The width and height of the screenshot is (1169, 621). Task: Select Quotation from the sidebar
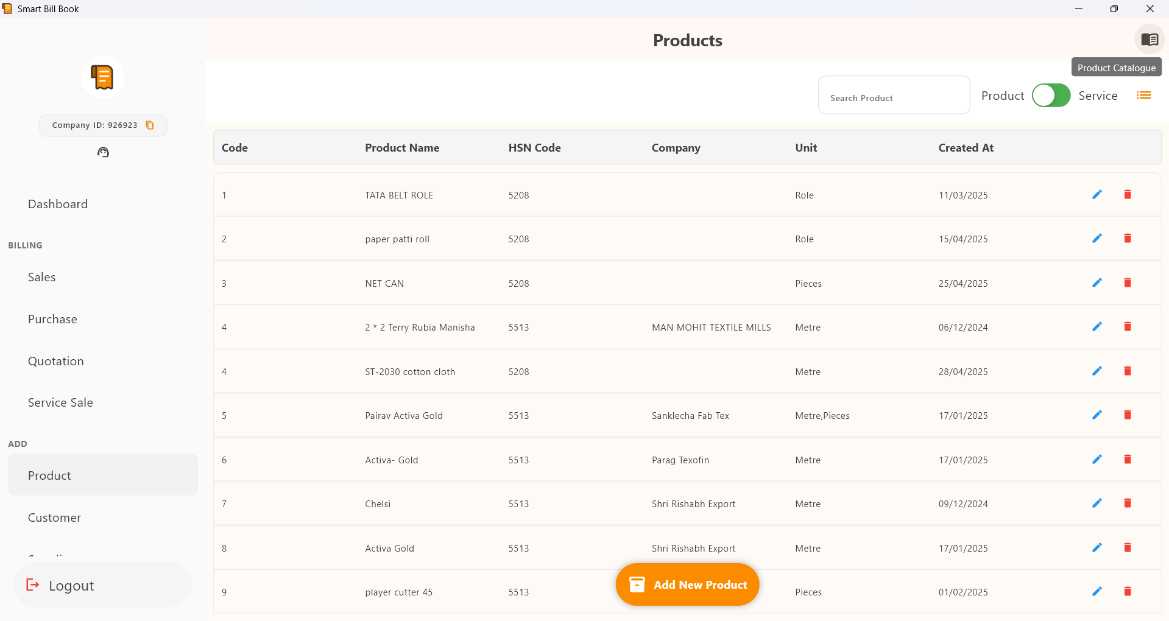coord(55,361)
